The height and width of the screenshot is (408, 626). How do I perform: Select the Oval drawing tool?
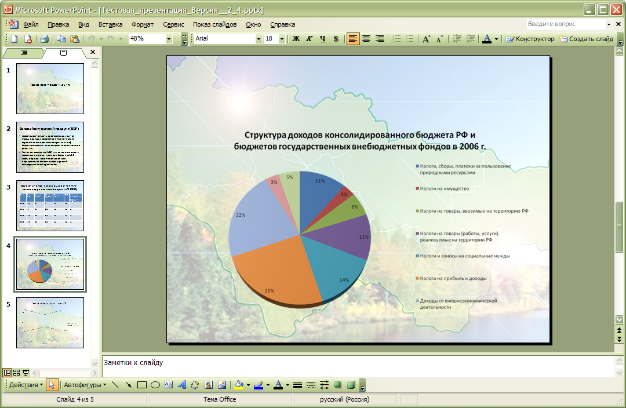click(x=155, y=385)
